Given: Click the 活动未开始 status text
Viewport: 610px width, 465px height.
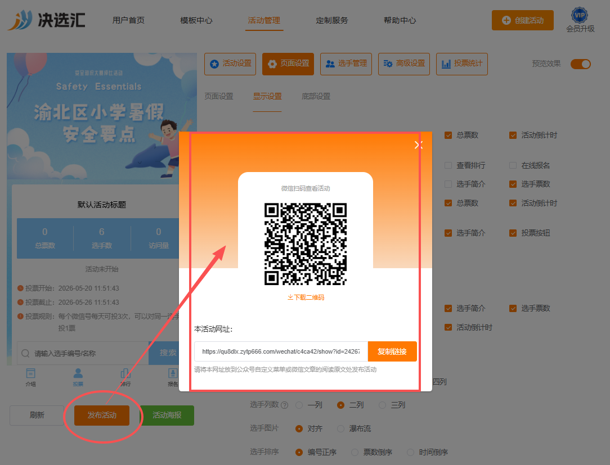Looking at the screenshot, I should [101, 269].
